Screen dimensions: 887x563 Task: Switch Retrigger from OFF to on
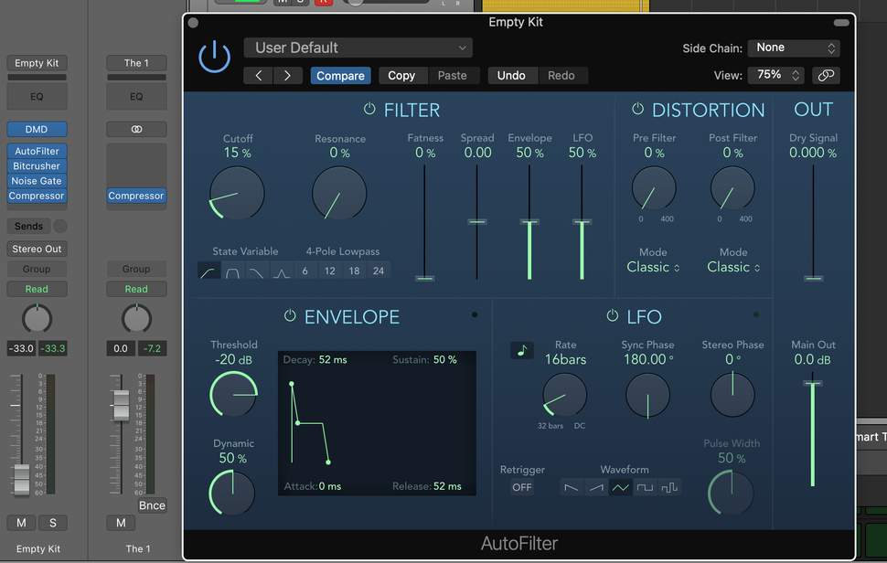coord(522,487)
